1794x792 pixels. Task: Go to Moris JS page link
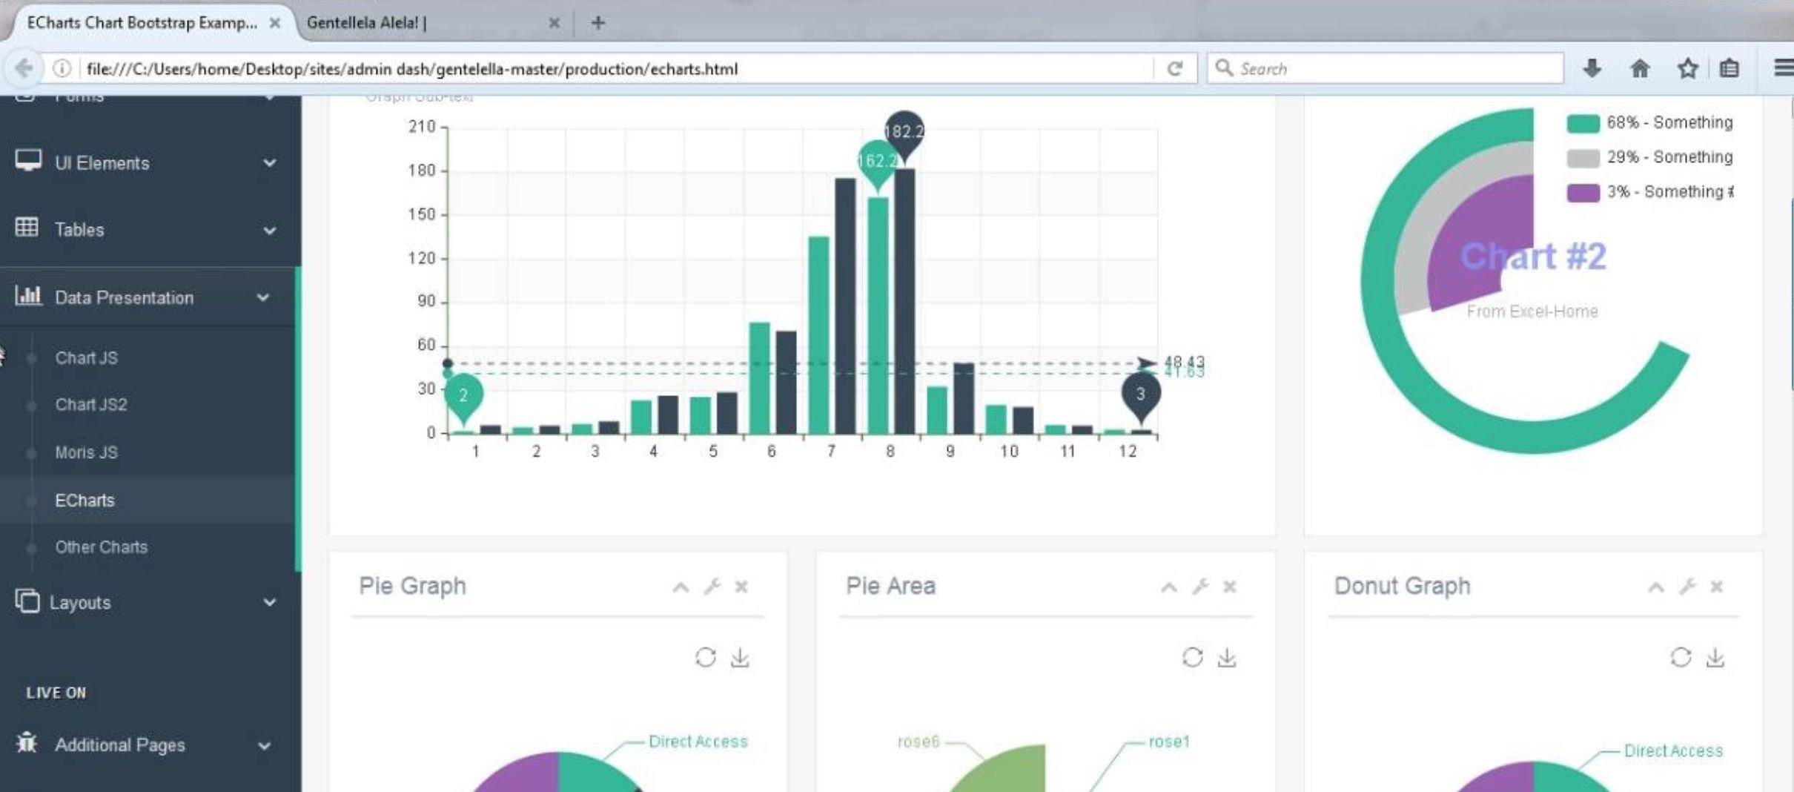point(86,452)
